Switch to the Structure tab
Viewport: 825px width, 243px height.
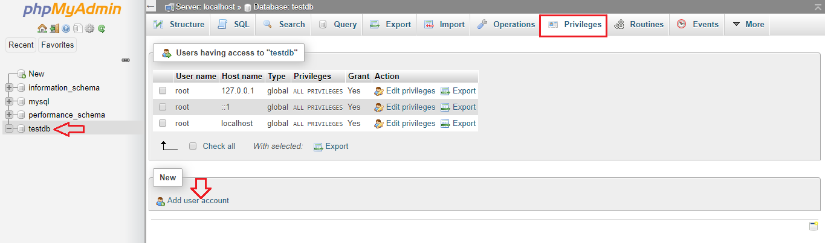click(179, 25)
